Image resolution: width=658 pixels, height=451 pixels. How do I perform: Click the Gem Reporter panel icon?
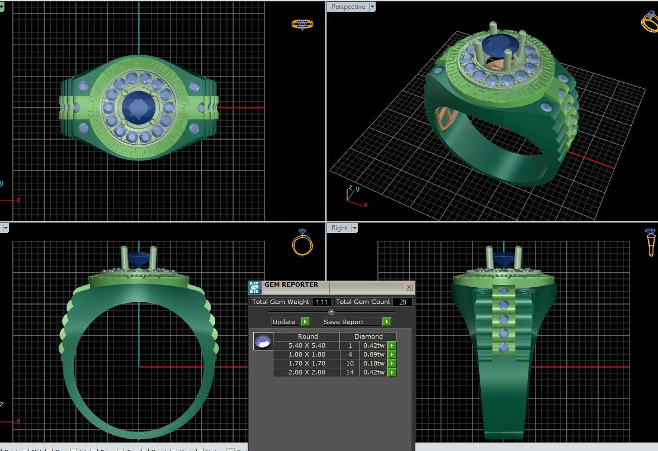pyautogui.click(x=254, y=287)
